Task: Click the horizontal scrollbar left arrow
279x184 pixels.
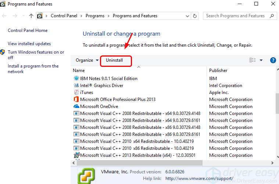Action: click(74, 163)
